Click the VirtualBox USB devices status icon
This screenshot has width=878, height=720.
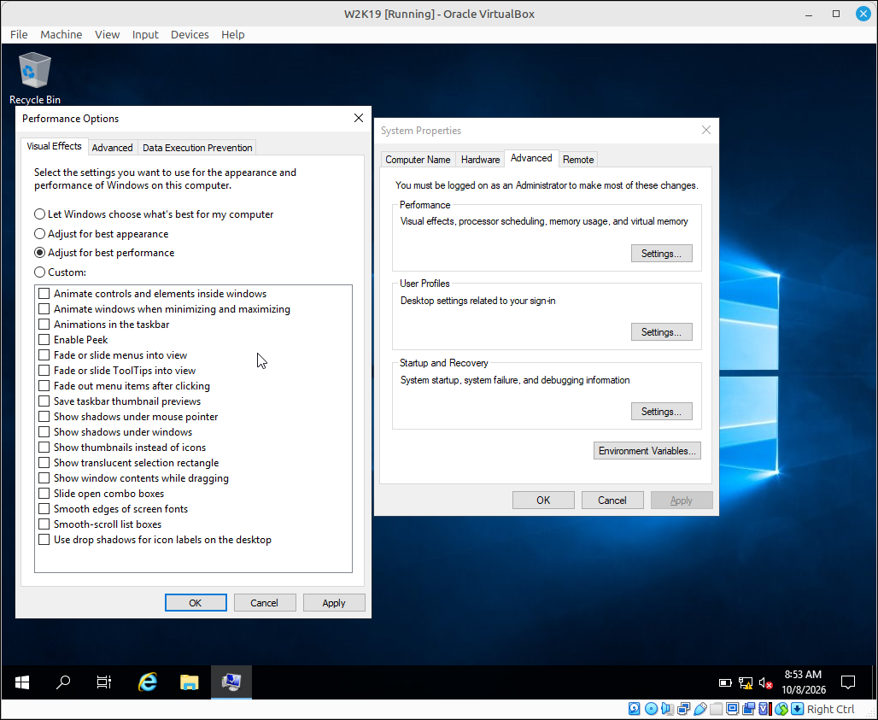click(x=700, y=709)
